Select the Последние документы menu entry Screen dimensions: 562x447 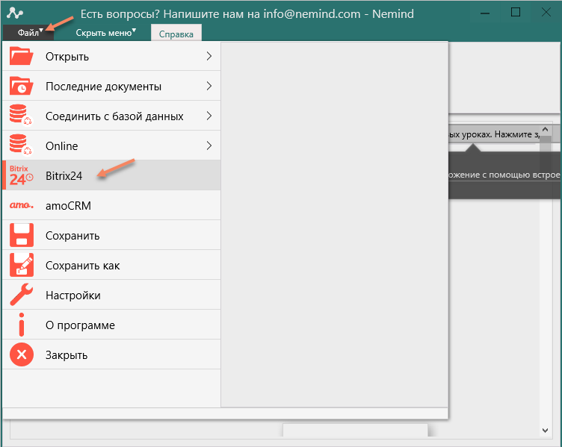(111, 86)
